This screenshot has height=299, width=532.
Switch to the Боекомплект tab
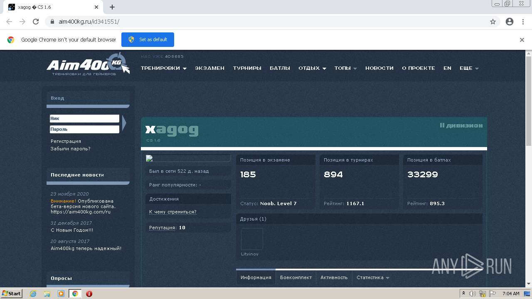pos(296,277)
